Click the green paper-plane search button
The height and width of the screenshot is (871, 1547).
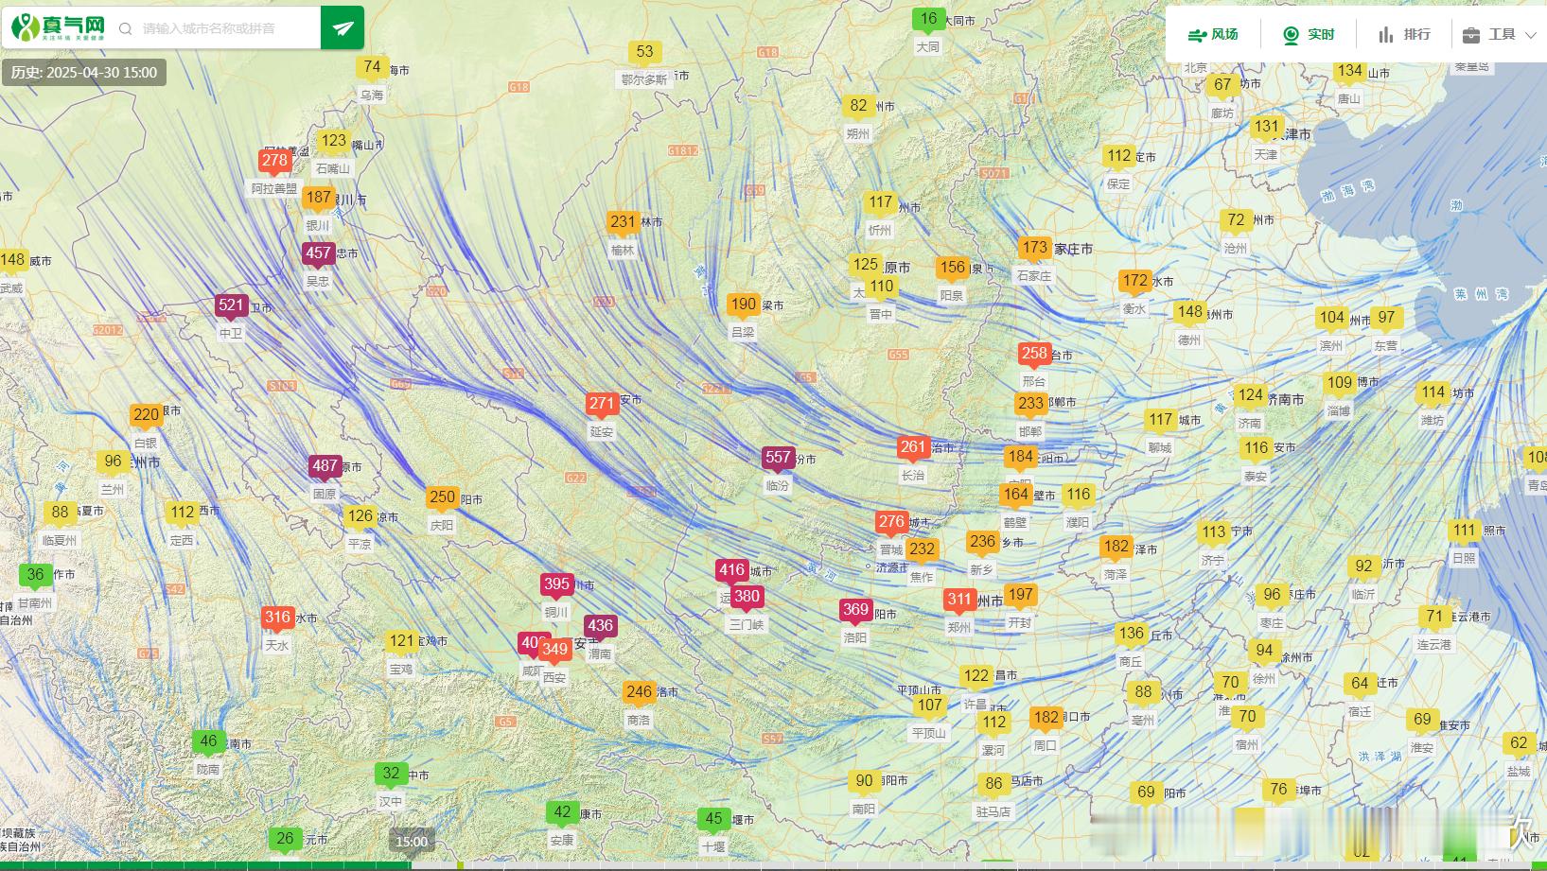343,28
